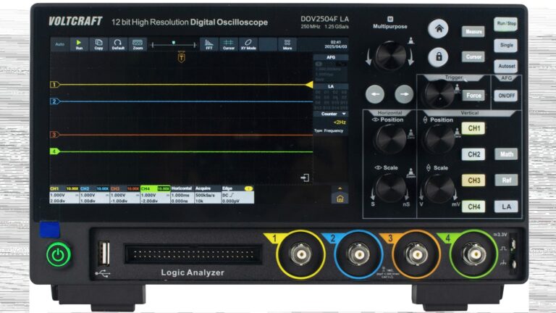Open the LA side panel header

(x=331, y=86)
